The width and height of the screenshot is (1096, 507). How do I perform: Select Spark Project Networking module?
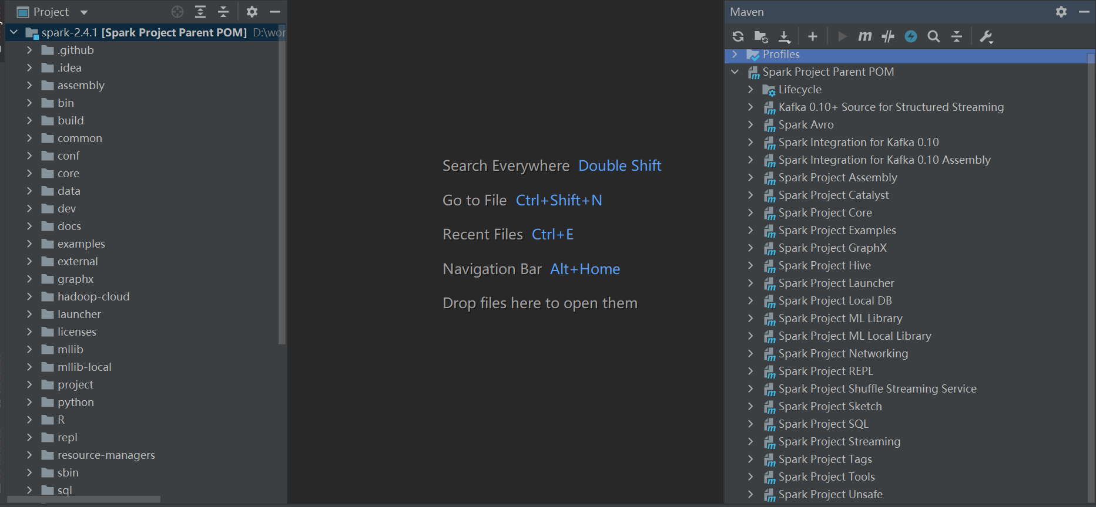coord(843,353)
